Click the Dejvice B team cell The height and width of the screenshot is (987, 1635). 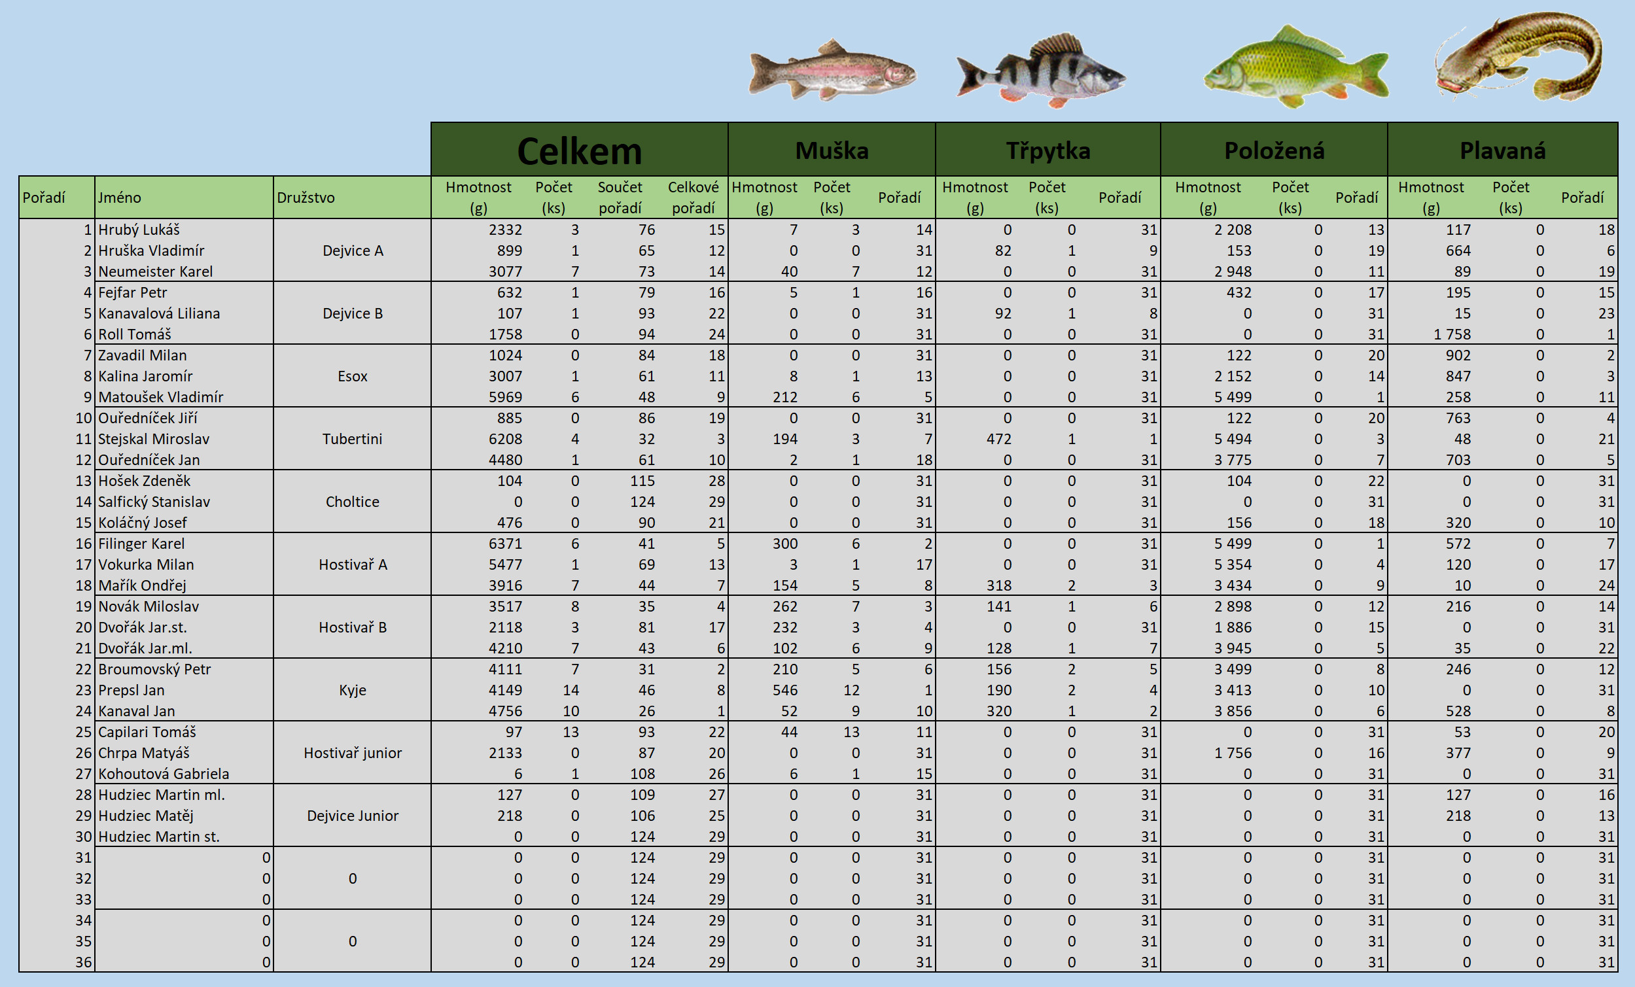pos(353,313)
